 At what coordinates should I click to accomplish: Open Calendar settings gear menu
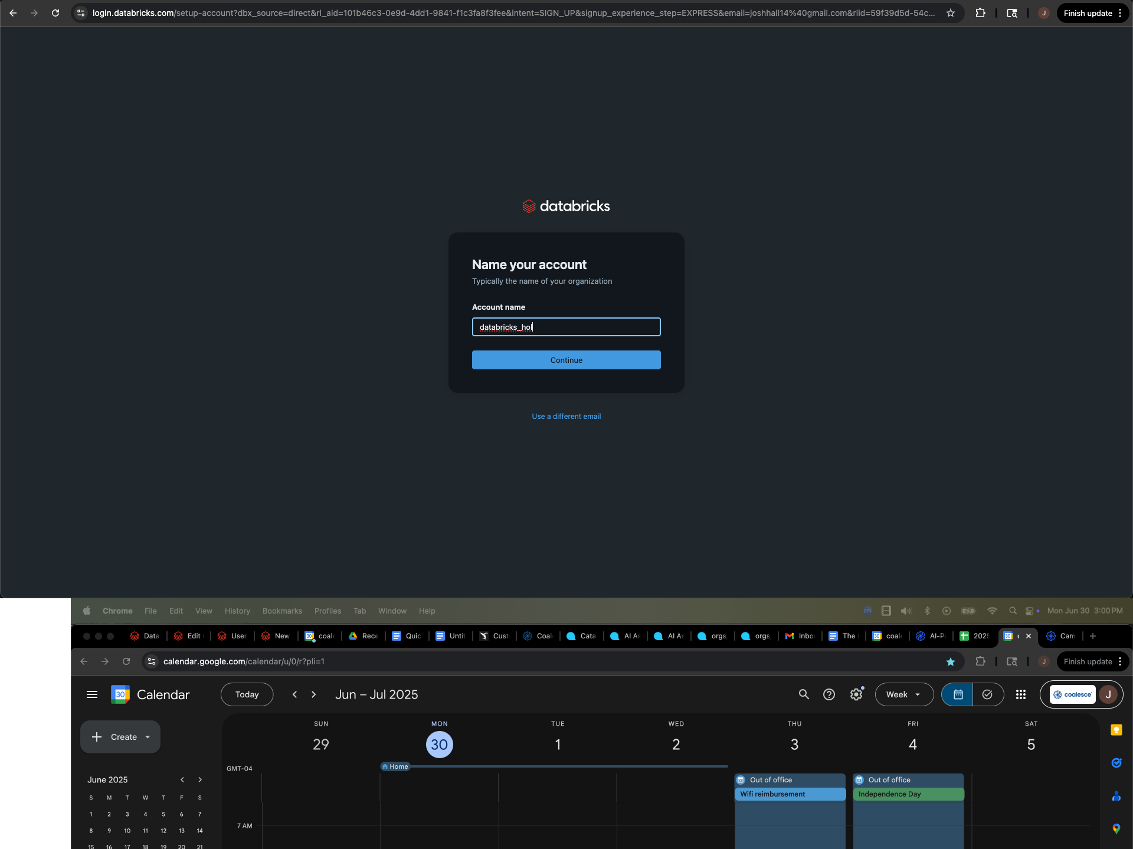pos(856,694)
